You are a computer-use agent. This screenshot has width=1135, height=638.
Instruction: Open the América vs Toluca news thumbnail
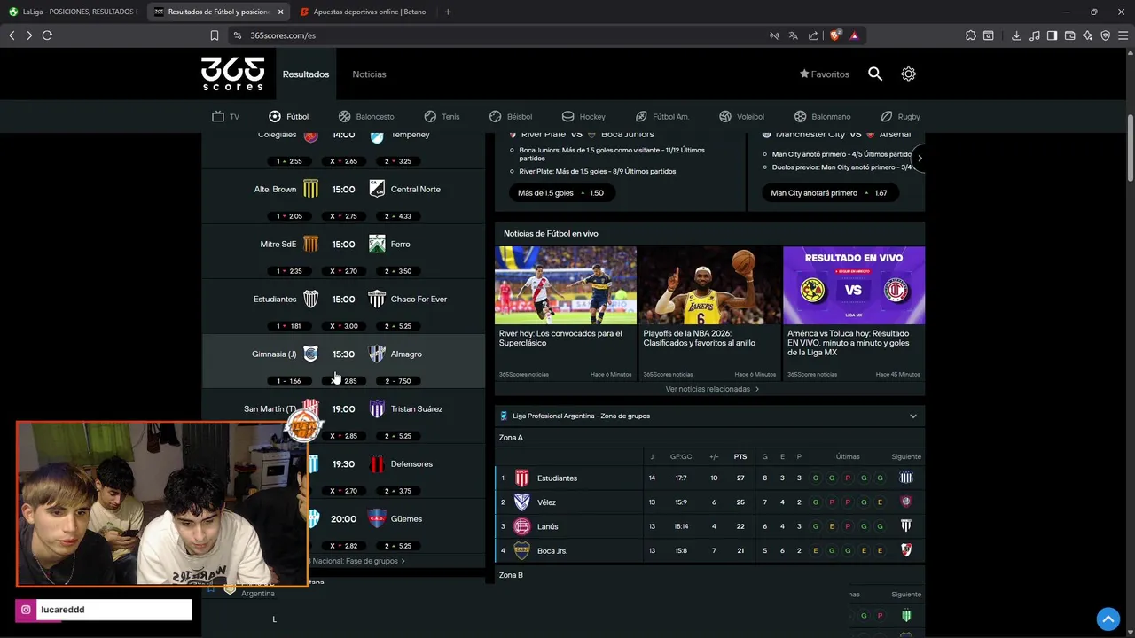[x=854, y=285]
